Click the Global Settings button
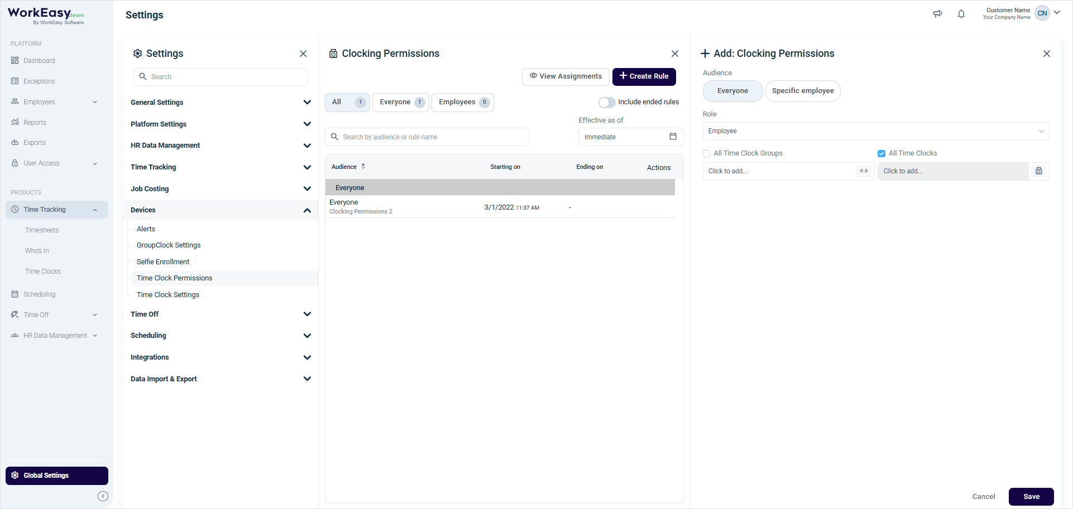 point(57,476)
